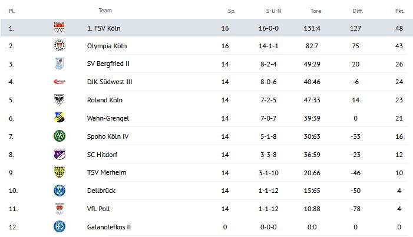Click the Wahn-Grengel yellow-black team logo
The height and width of the screenshot is (237, 413).
point(59,118)
